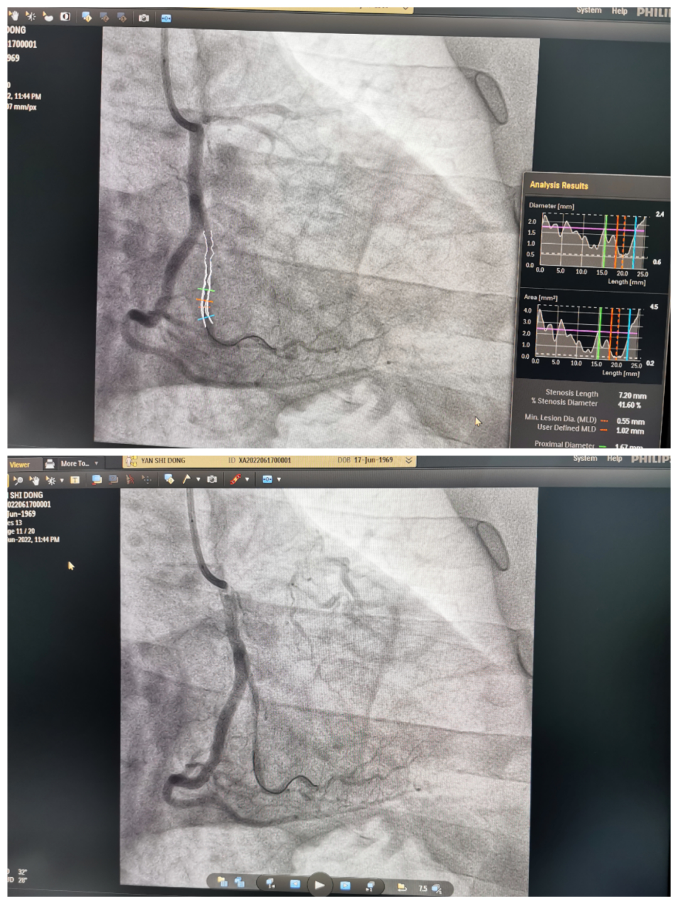Open dropdown beside blue calibration icon
Image resolution: width=678 pixels, height=904 pixels.
pyautogui.click(x=279, y=479)
